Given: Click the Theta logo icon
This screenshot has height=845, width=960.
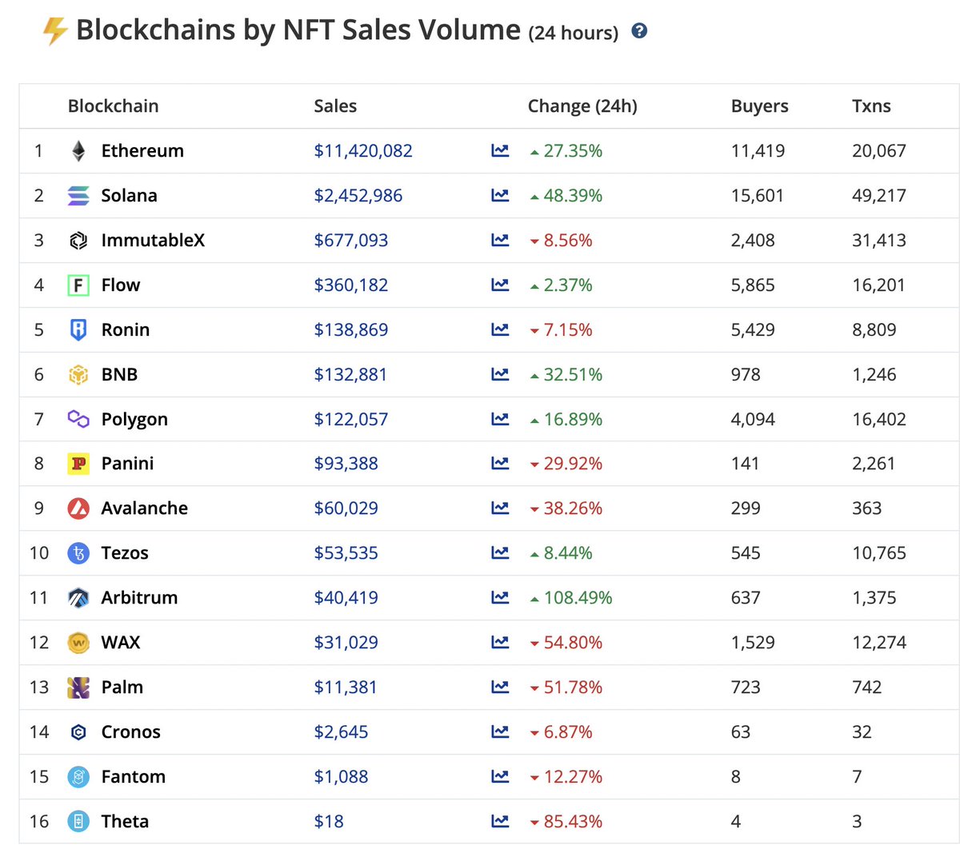Looking at the screenshot, I should pos(78,822).
